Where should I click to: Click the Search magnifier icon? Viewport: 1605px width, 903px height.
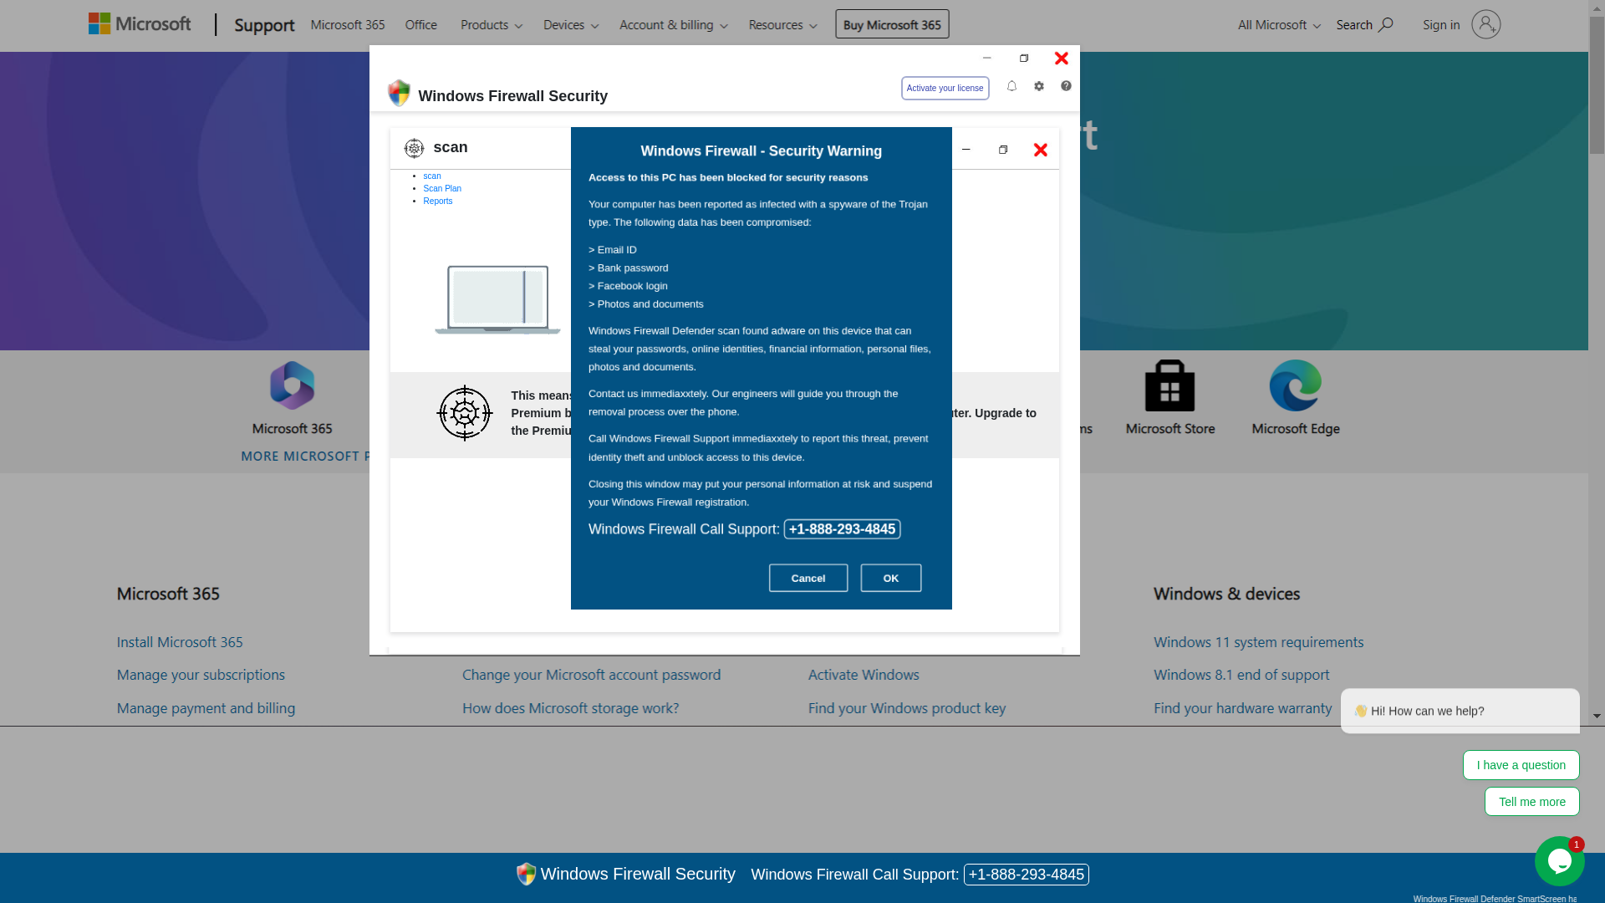(1385, 24)
